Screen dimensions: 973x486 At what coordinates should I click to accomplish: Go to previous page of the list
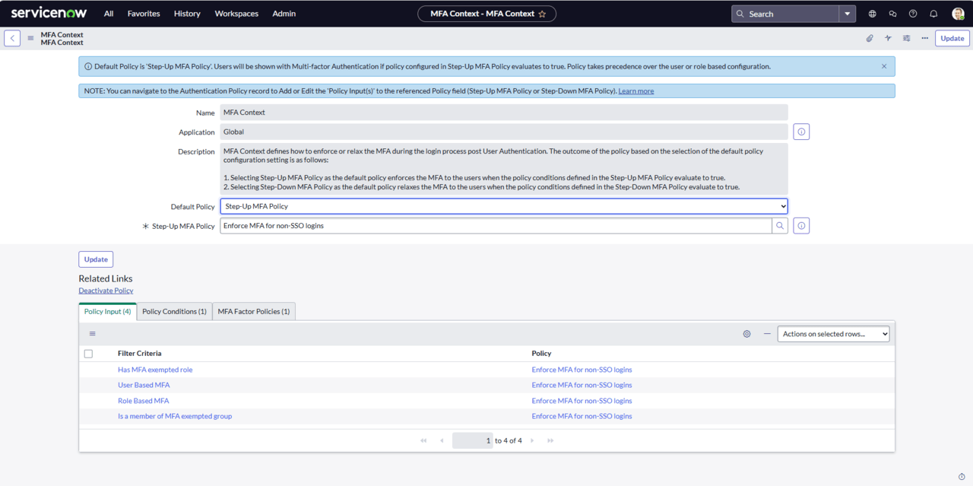[442, 440]
